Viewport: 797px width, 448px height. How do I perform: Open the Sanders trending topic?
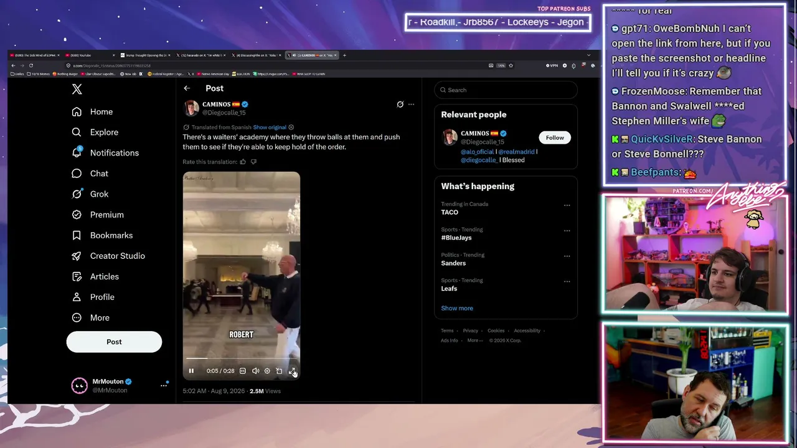[x=453, y=263]
